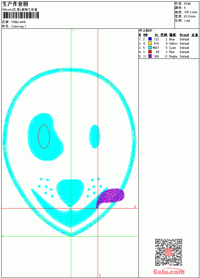
Task: Click the red oval outline in the left eye
Action: [x=44, y=136]
